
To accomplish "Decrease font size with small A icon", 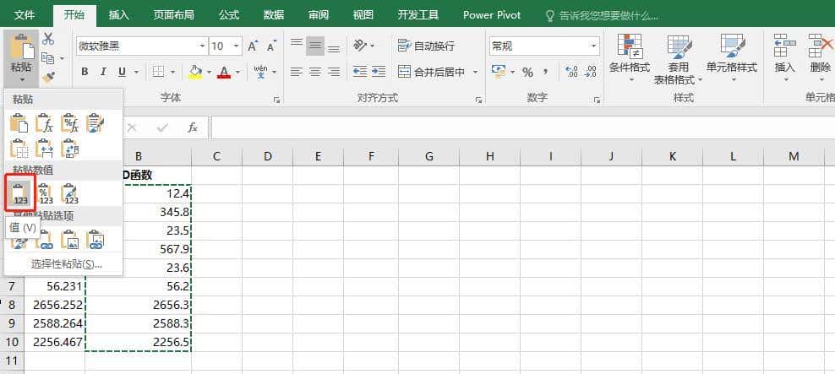I will click(271, 46).
